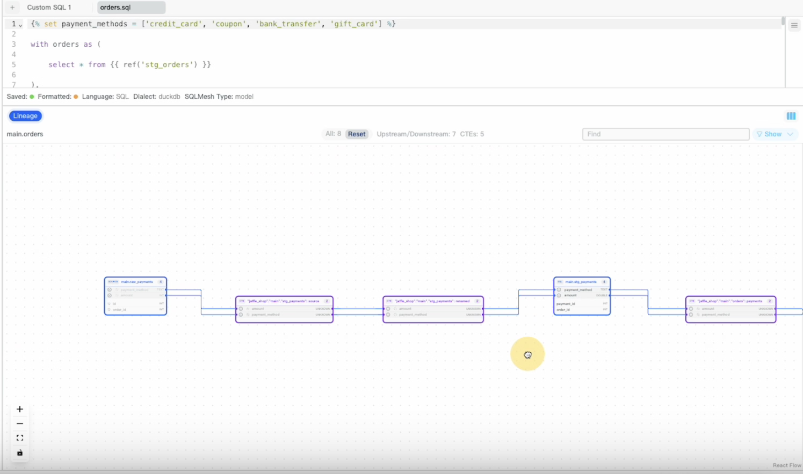The image size is (803, 474).
Task: Open a new tab with the plus icon
Action: pyautogui.click(x=12, y=8)
